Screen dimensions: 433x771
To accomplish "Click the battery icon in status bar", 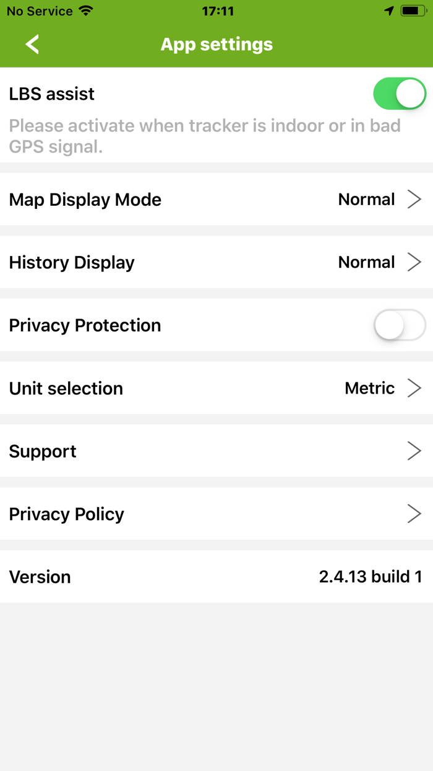I will (411, 11).
